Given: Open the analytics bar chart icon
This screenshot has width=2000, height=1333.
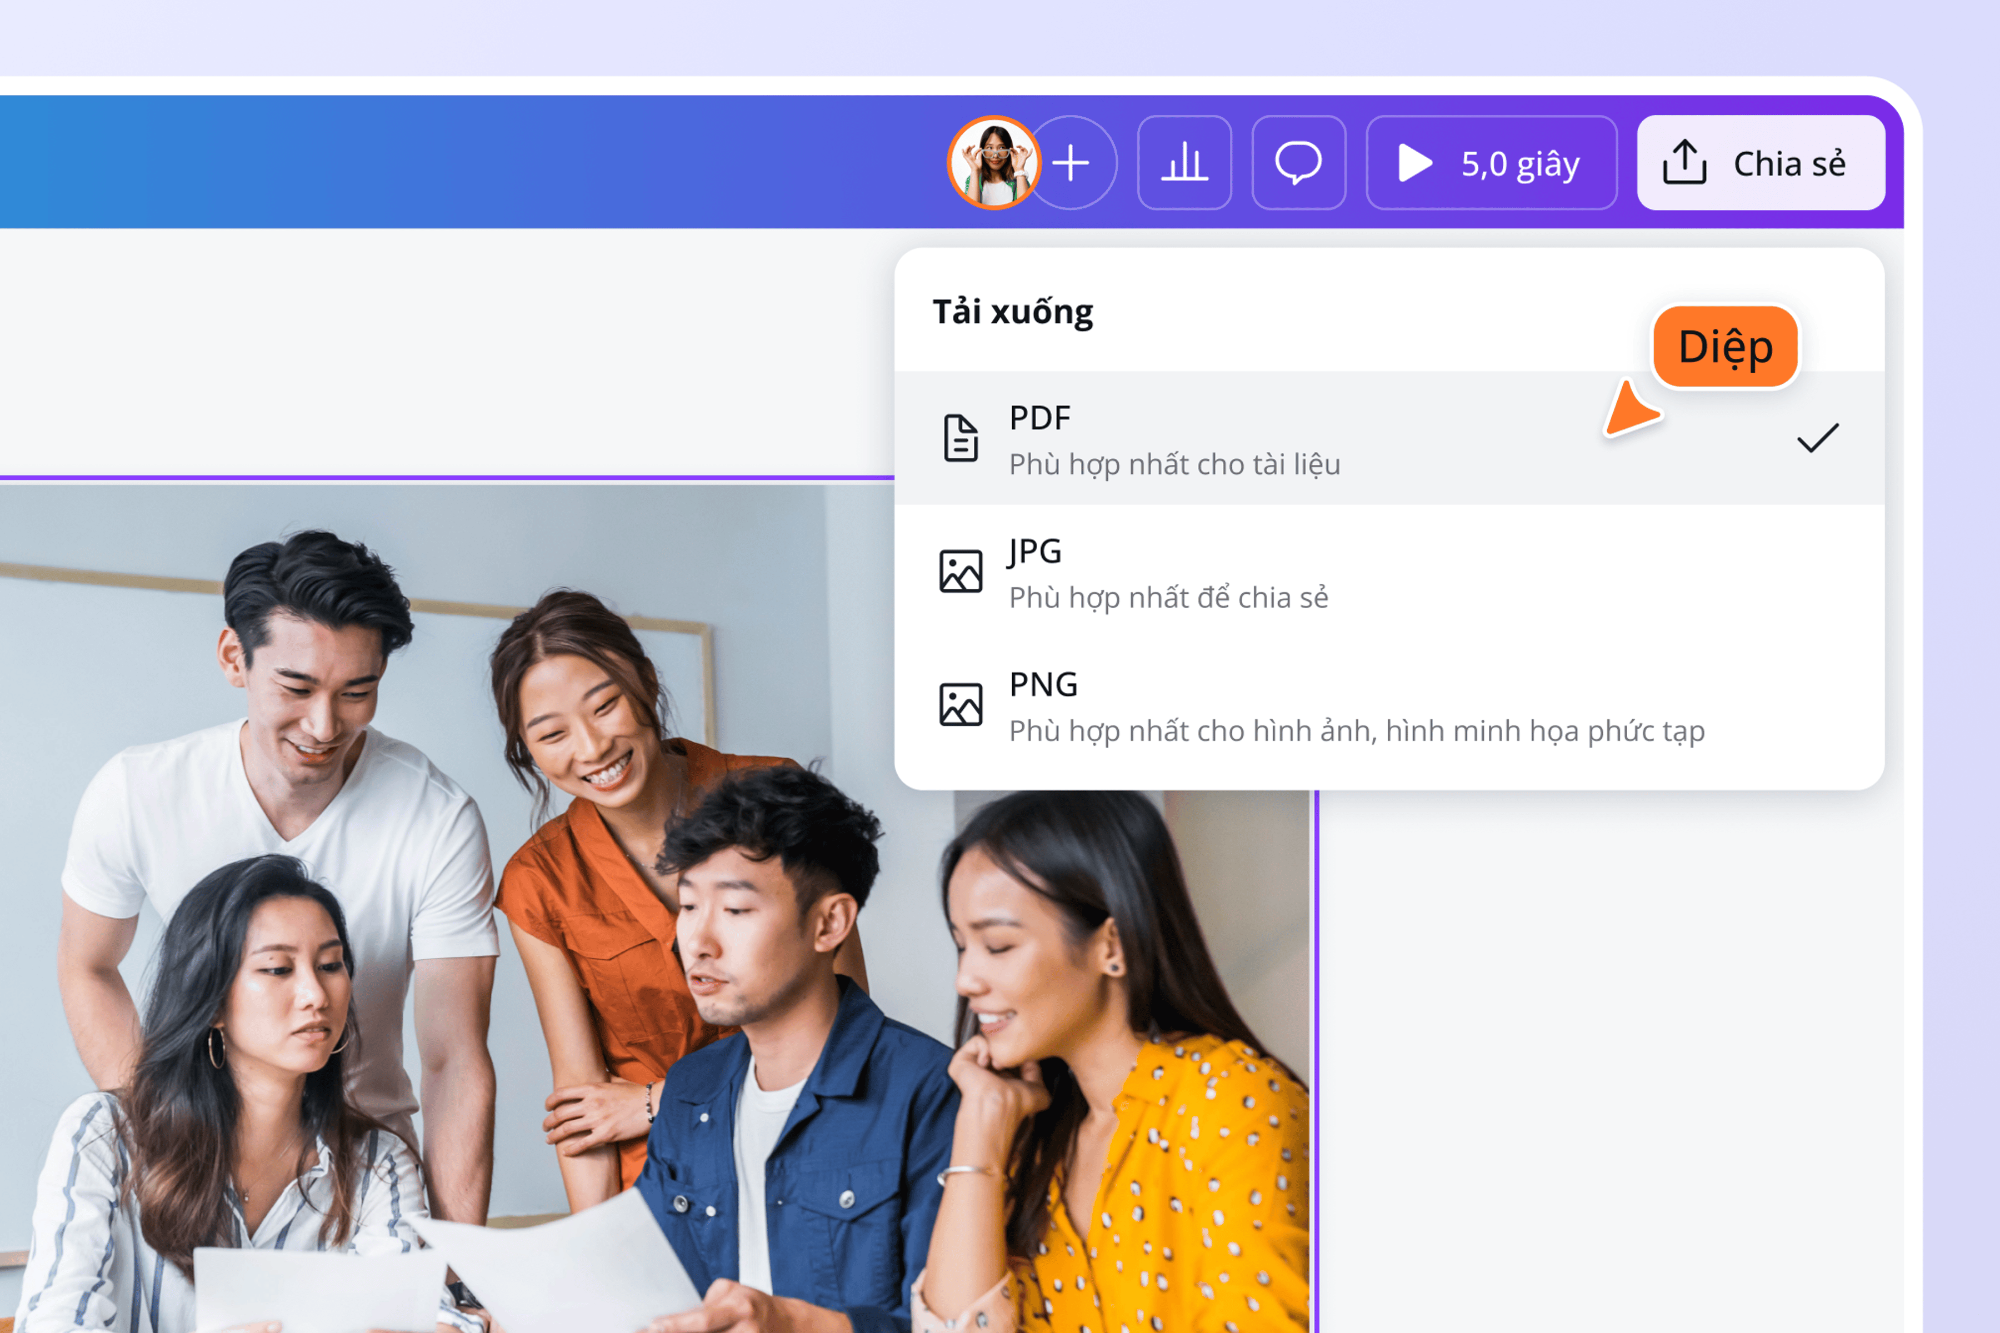Looking at the screenshot, I should click(1184, 162).
